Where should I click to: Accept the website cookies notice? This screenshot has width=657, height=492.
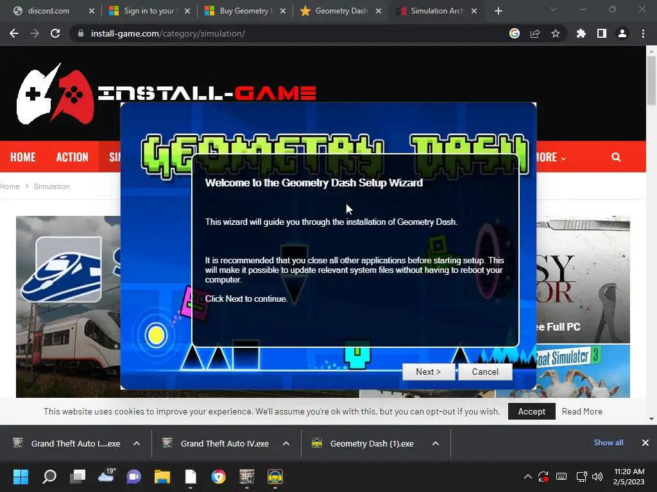pos(532,411)
